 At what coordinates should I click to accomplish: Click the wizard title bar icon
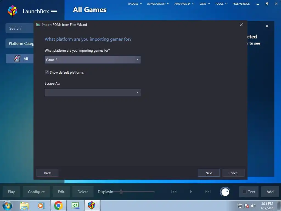pyautogui.click(x=38, y=25)
